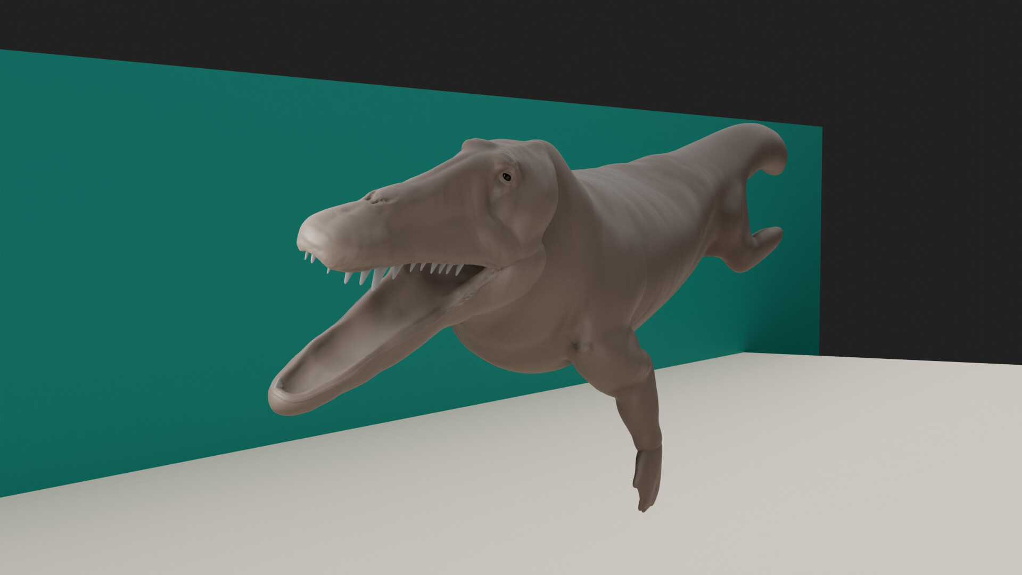Click the dinosaur's eye
Screen dimensions: 1022x575
coord(507,176)
